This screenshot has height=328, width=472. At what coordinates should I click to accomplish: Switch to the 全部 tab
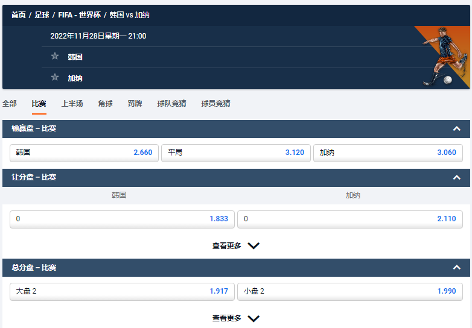coord(9,104)
